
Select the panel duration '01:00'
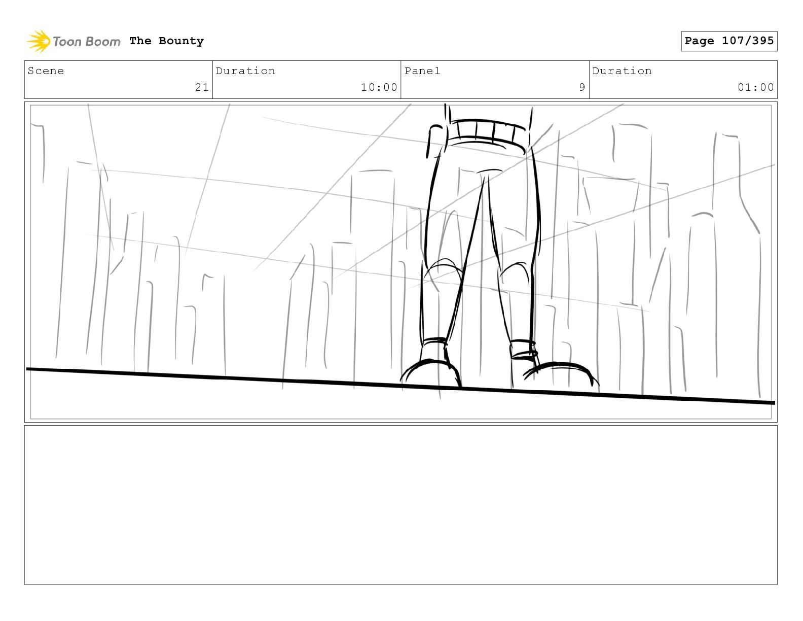(756, 87)
